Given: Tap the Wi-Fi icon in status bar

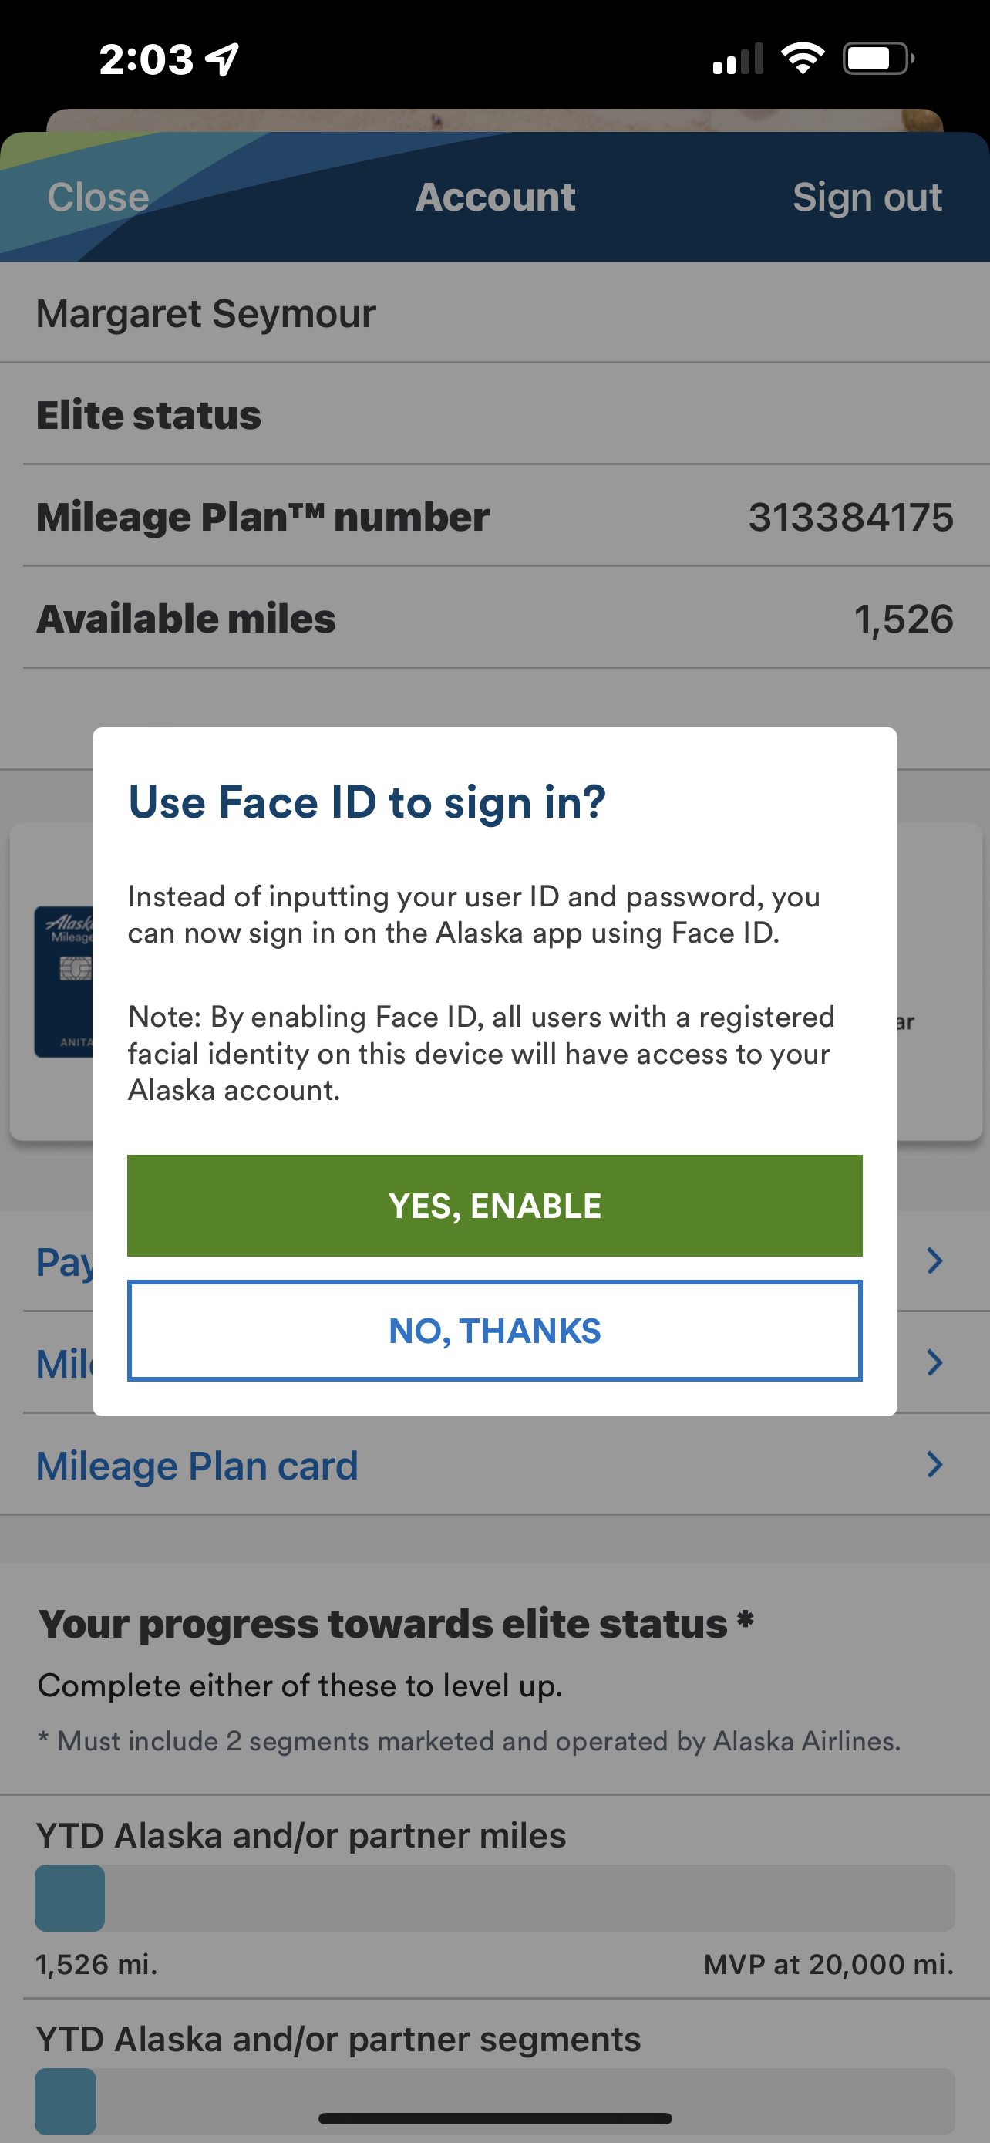Looking at the screenshot, I should [x=802, y=58].
